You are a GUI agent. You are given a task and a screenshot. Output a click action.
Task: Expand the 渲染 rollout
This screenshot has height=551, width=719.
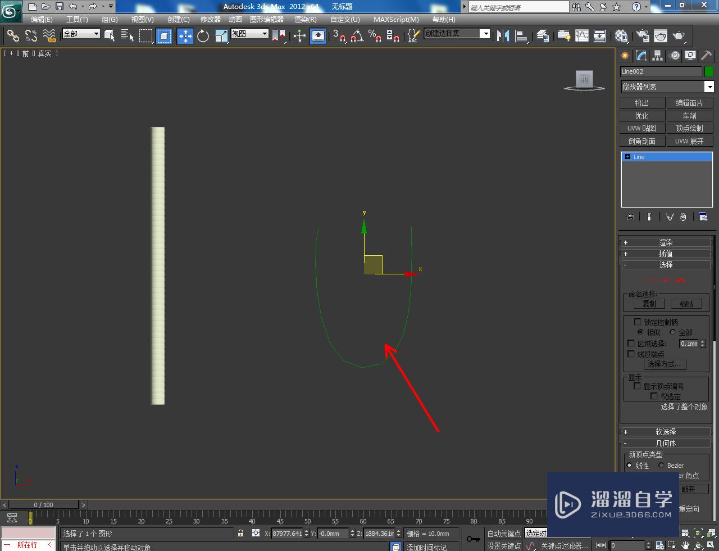pos(666,242)
